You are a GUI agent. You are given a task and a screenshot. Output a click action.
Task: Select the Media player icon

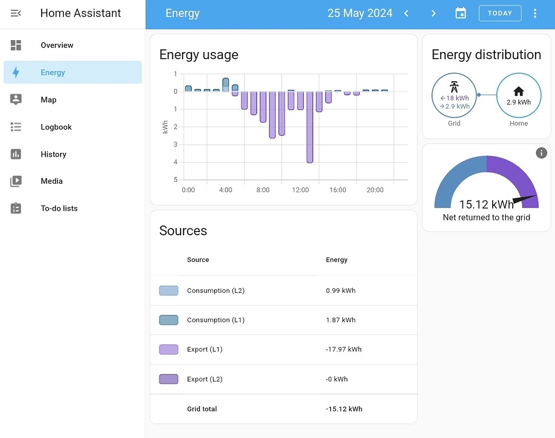pos(17,181)
